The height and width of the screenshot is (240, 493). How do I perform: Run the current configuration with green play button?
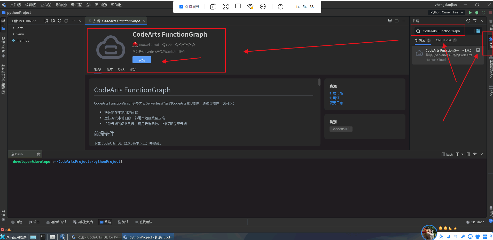coord(470,12)
